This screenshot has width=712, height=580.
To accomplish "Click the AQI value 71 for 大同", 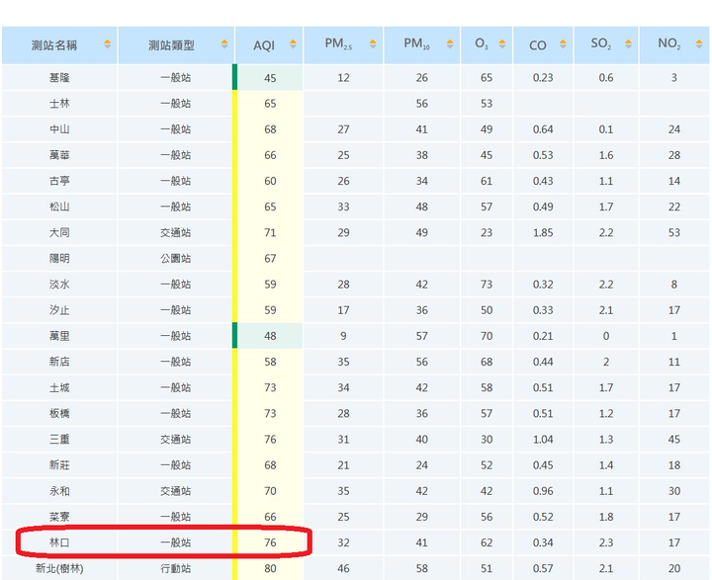I will click(270, 233).
